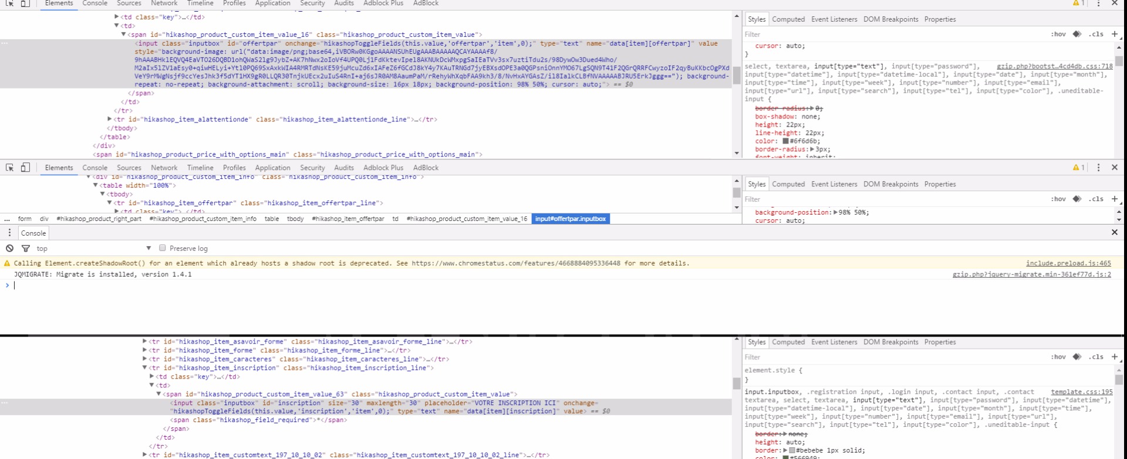Open the console drawer three-dot menu
This screenshot has width=1127, height=459.
point(9,233)
